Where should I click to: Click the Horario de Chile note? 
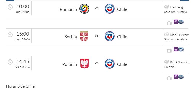[x=21, y=86]
